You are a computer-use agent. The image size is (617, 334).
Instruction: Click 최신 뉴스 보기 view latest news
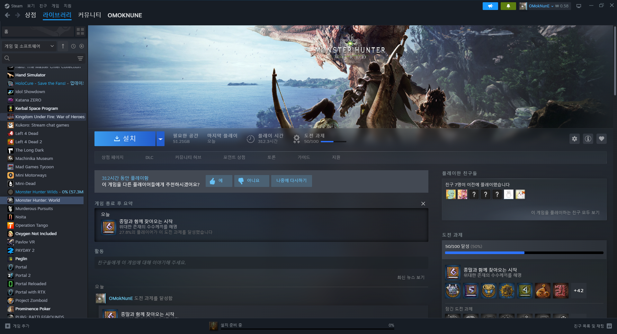(411, 277)
